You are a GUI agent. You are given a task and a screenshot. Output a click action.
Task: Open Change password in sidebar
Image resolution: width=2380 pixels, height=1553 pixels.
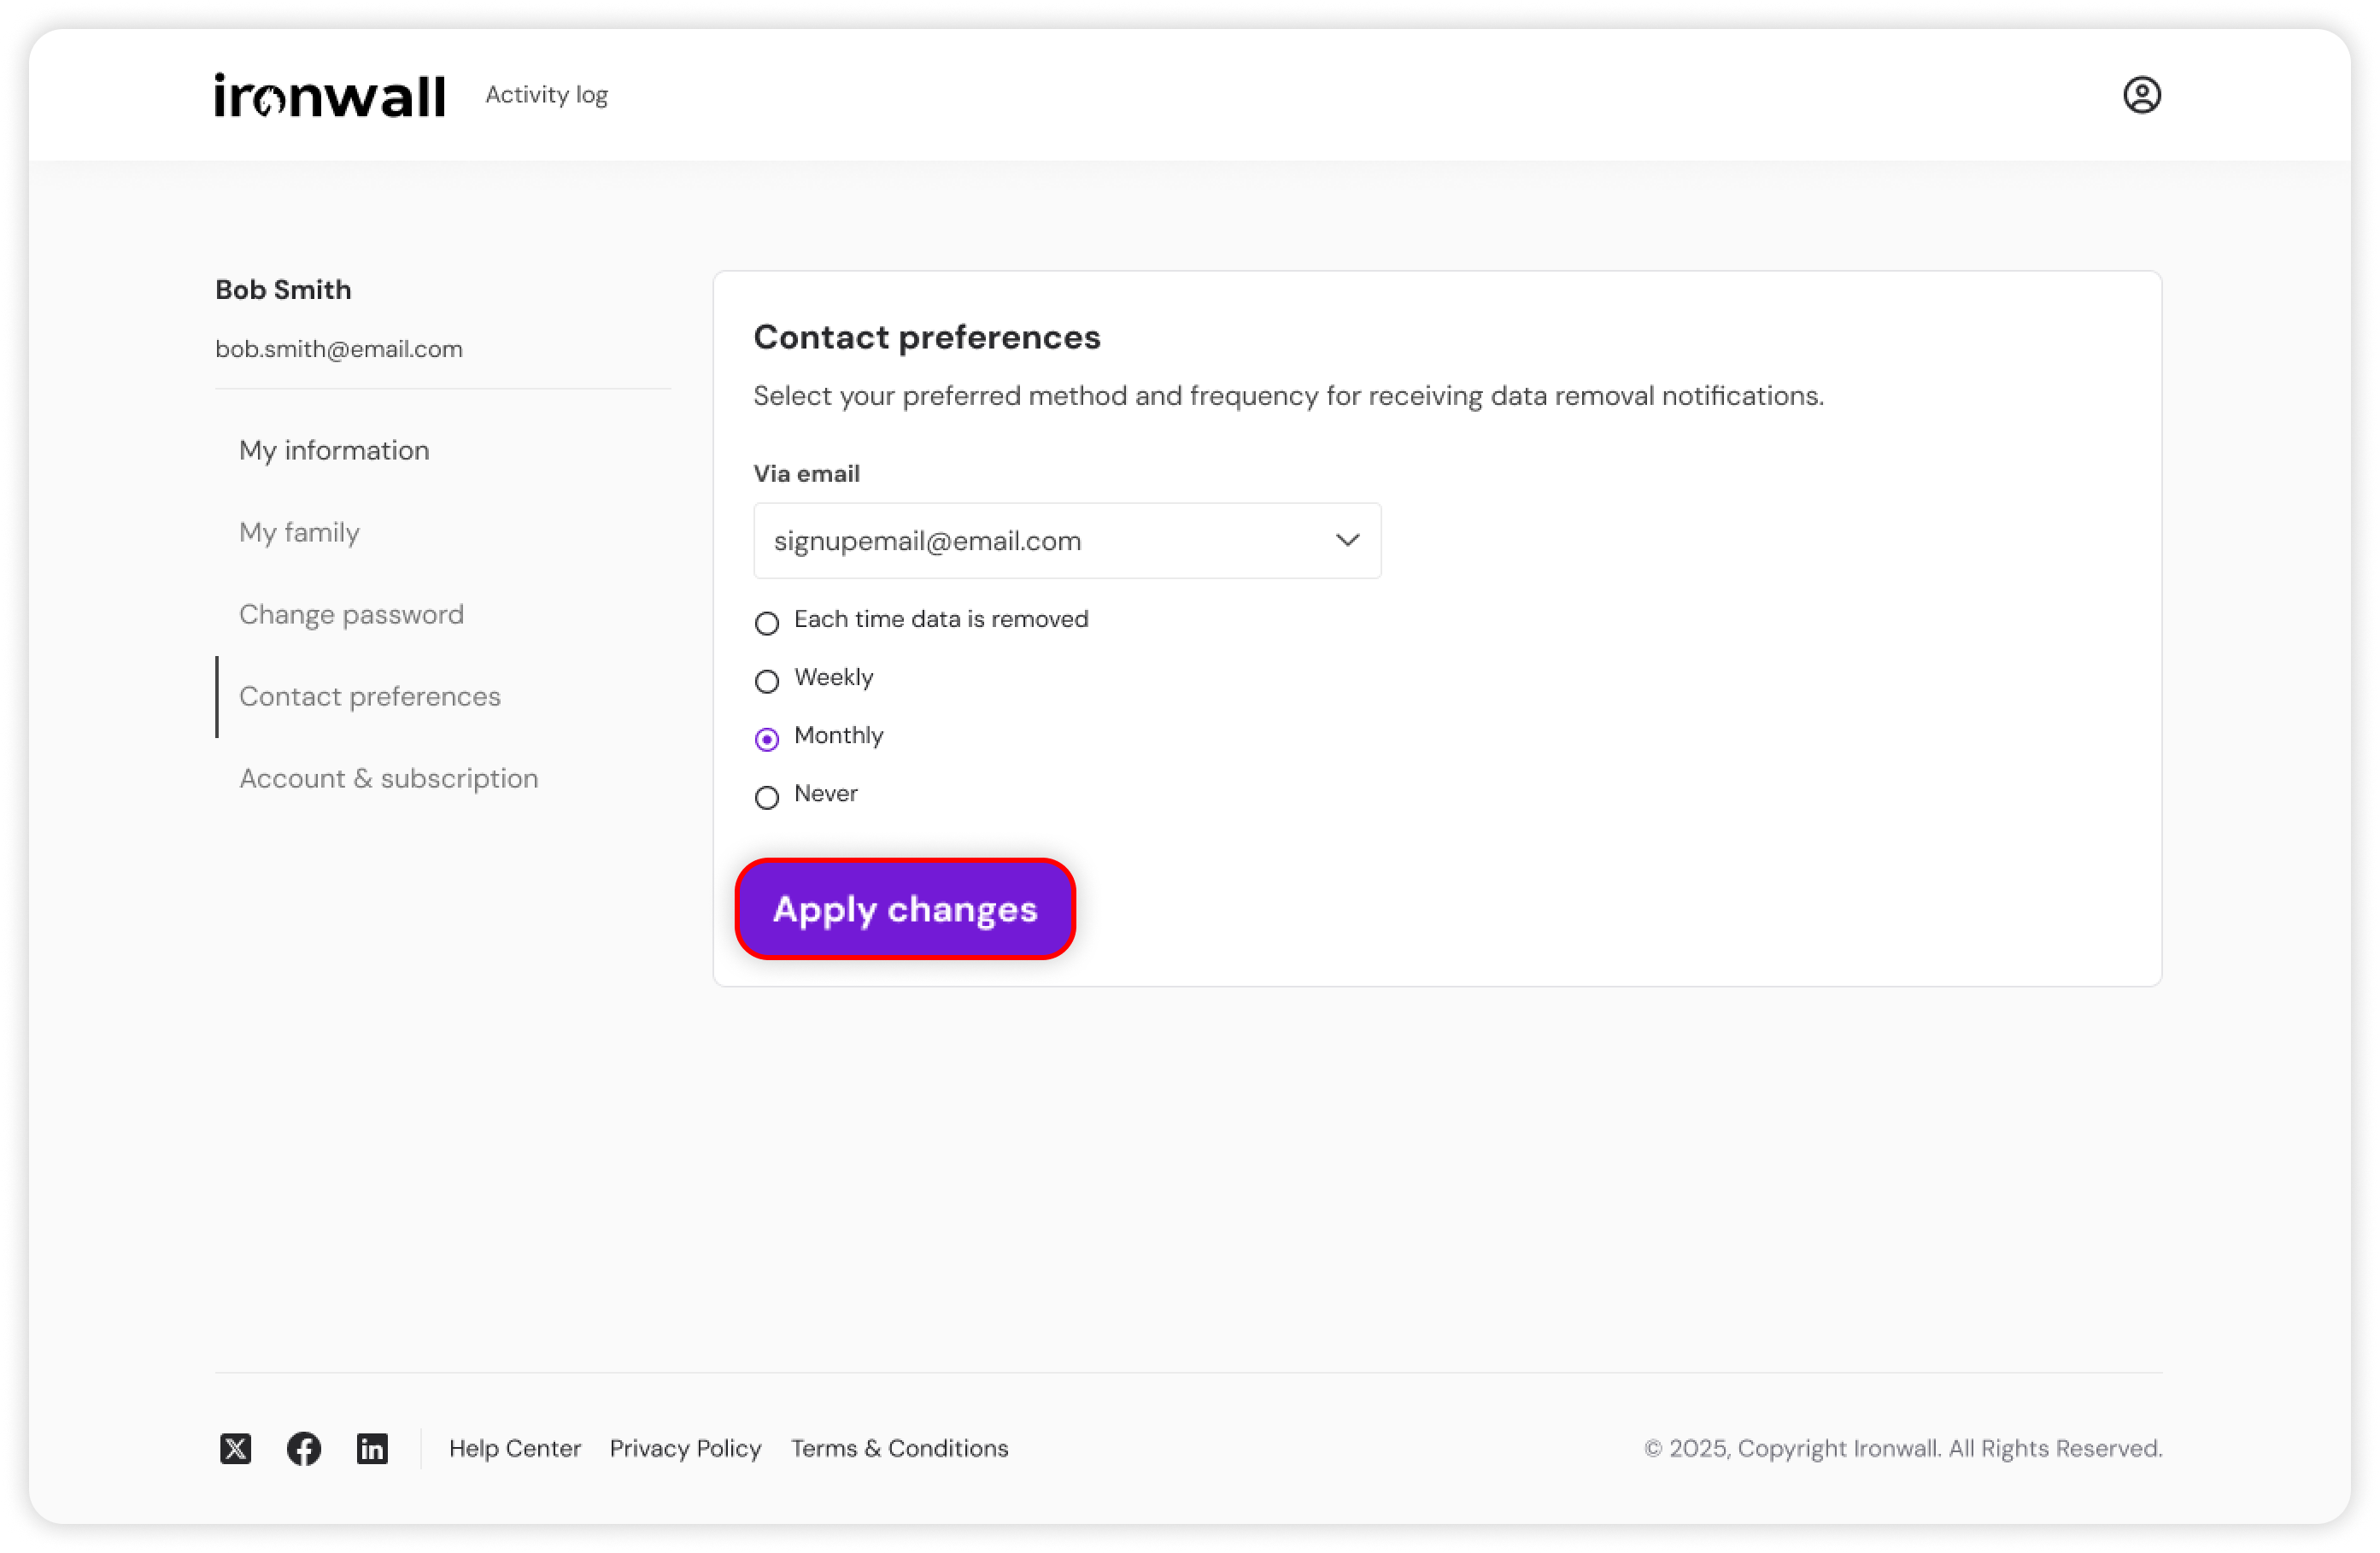[x=351, y=614]
